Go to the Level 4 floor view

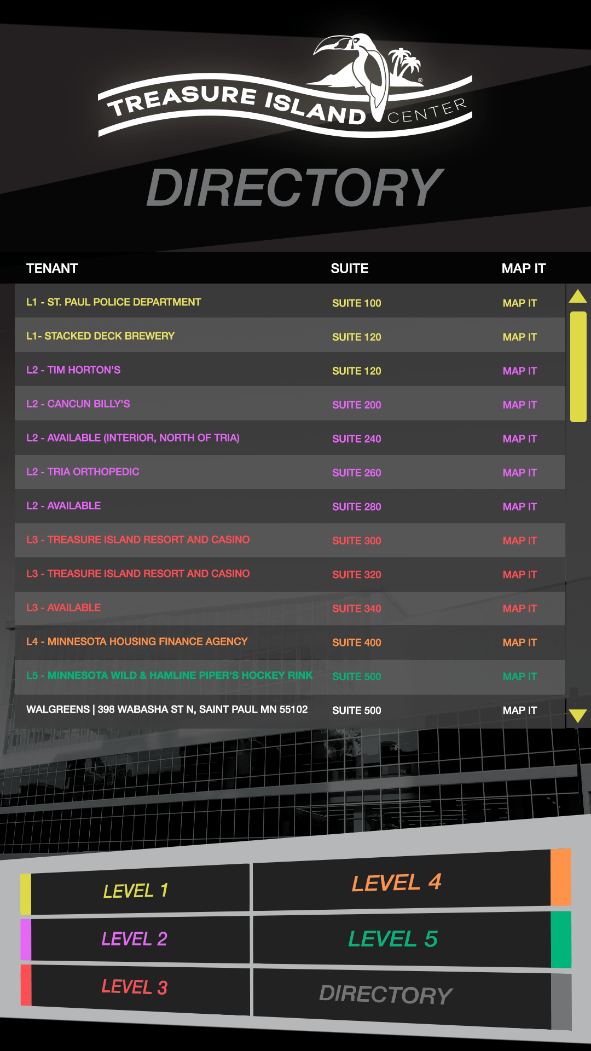click(x=396, y=882)
